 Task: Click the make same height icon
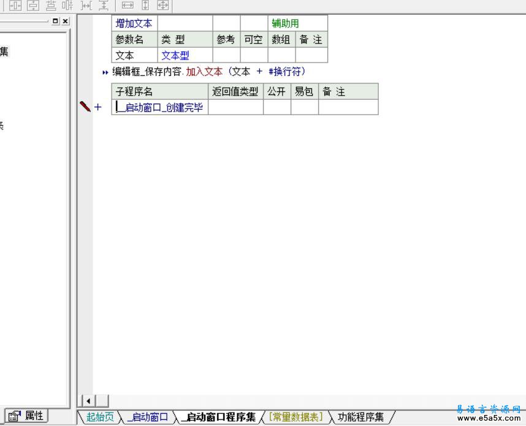tap(145, 6)
